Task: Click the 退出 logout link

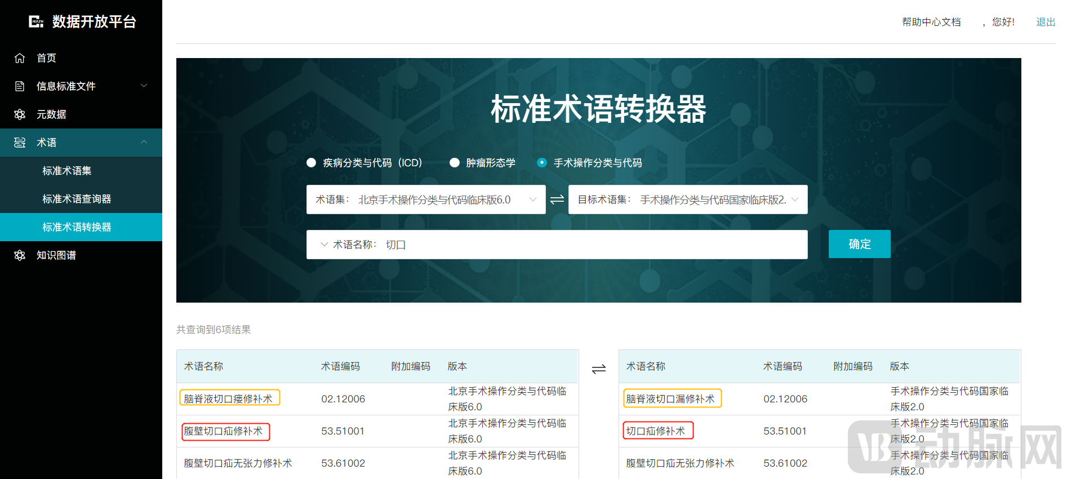Action: (x=1046, y=22)
